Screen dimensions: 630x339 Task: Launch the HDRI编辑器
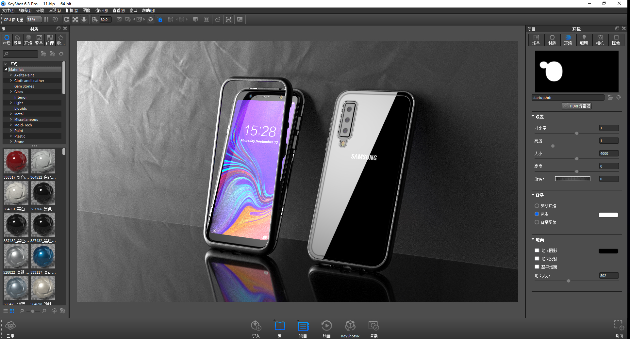pyautogui.click(x=576, y=106)
